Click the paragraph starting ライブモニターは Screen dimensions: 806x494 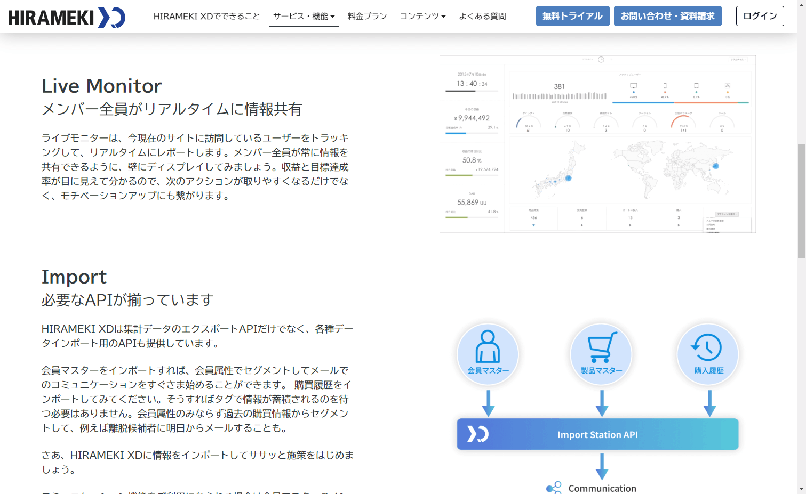coord(195,167)
